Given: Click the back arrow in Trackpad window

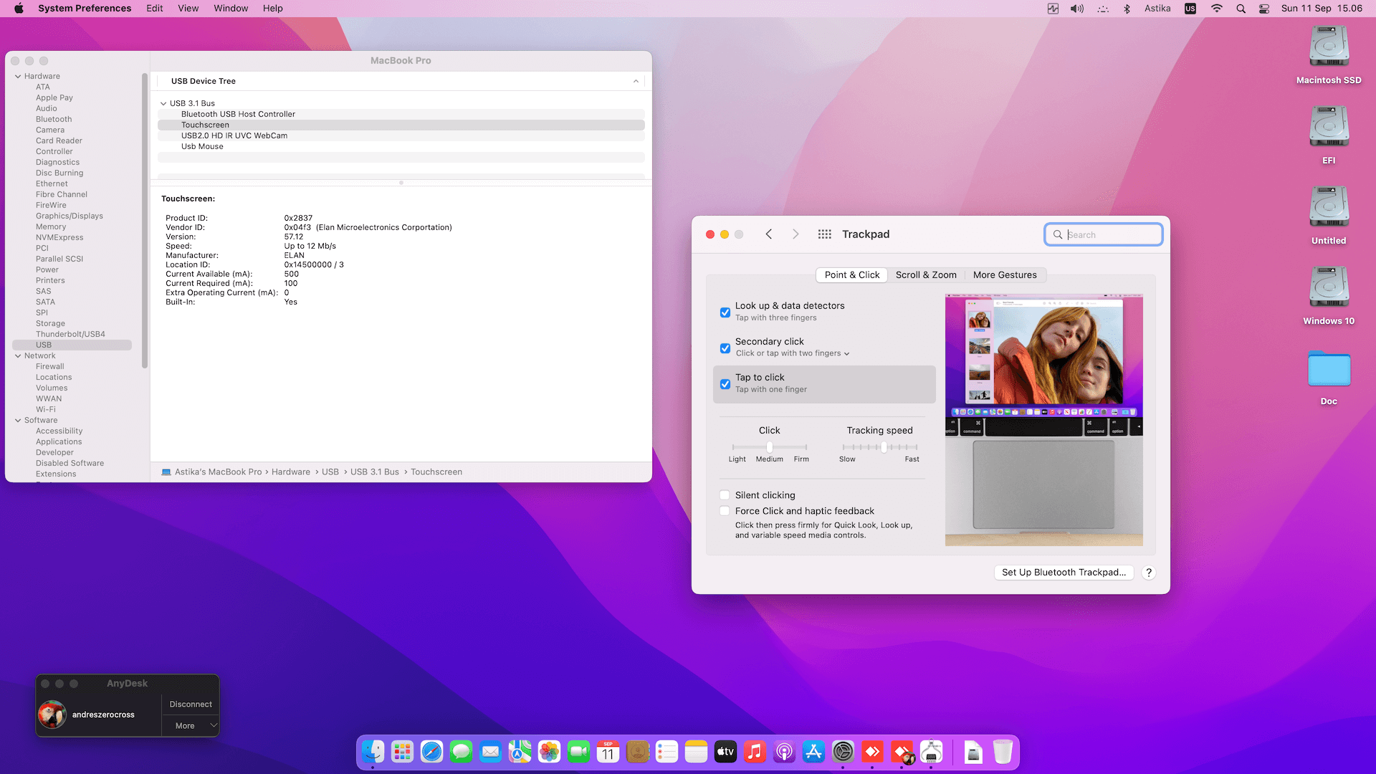Looking at the screenshot, I should coord(769,234).
